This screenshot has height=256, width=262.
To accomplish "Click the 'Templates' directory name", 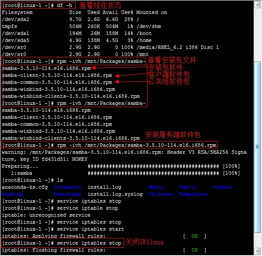I will pos(193,194).
